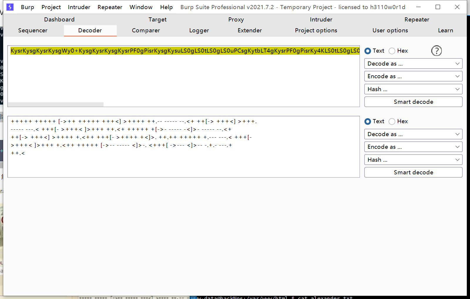This screenshot has width=470, height=299.
Task: Open the Burp menu
Action: coord(27,7)
